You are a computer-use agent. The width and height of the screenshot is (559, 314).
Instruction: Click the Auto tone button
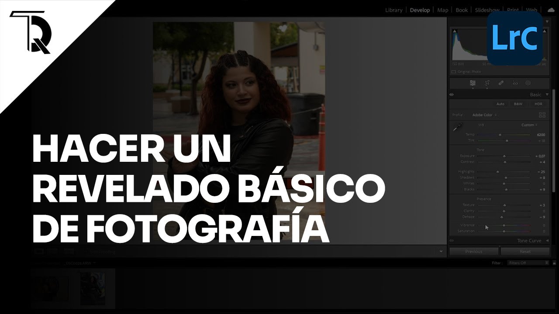(x=500, y=104)
